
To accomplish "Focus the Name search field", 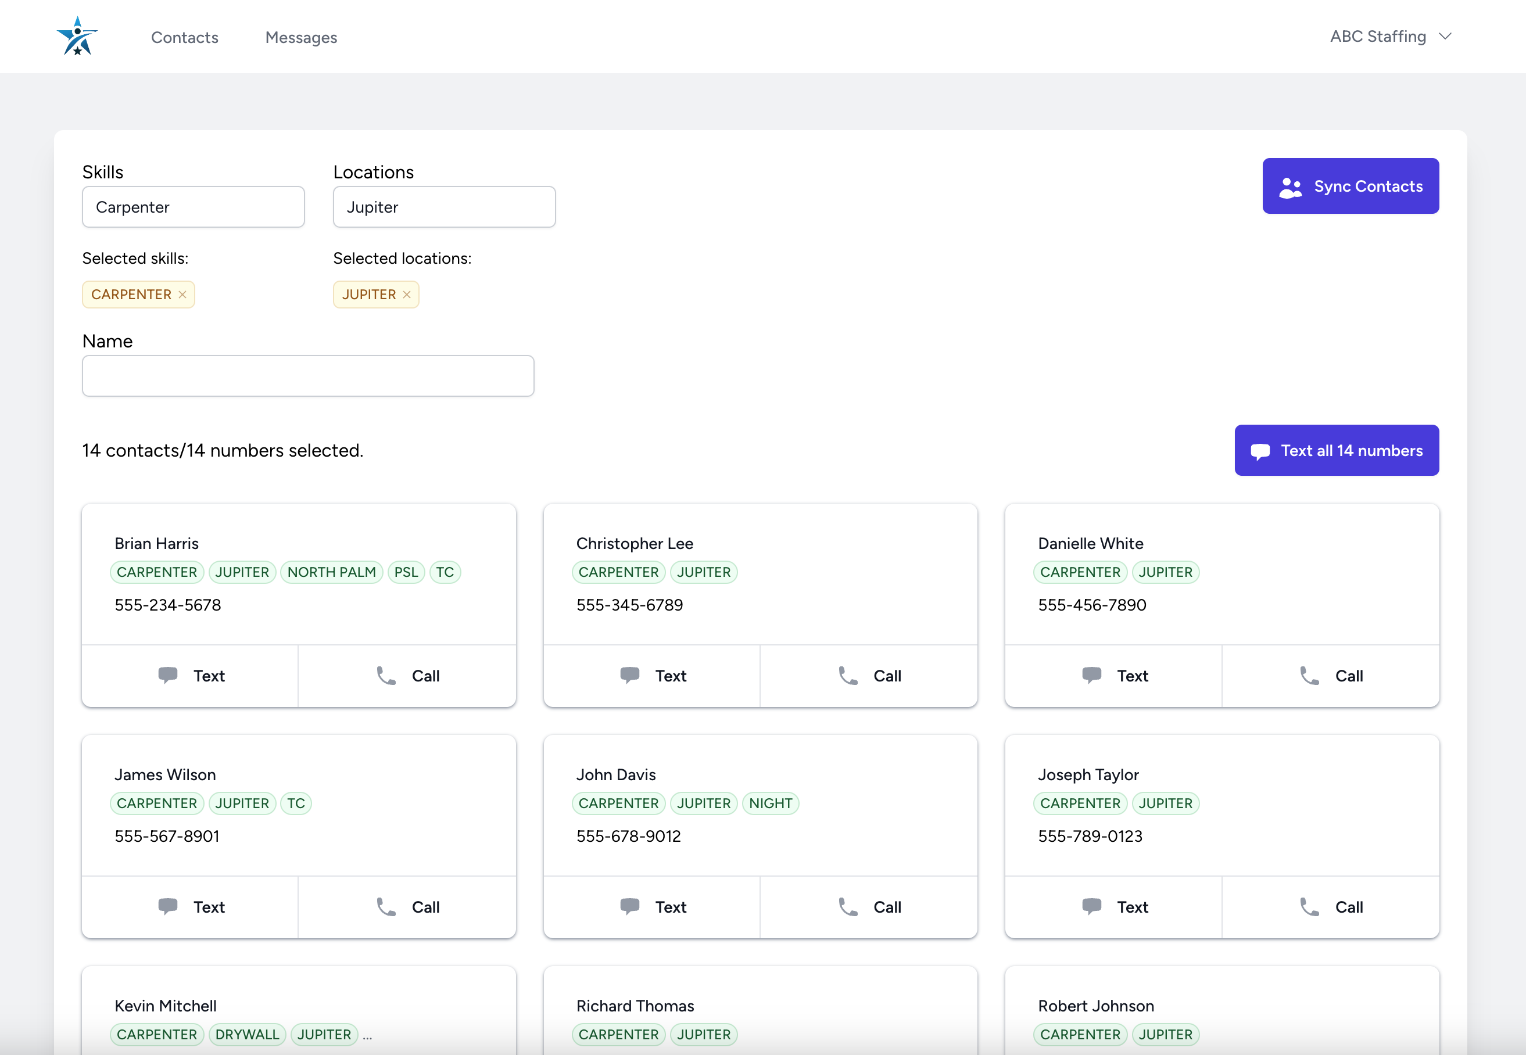I will (x=307, y=376).
